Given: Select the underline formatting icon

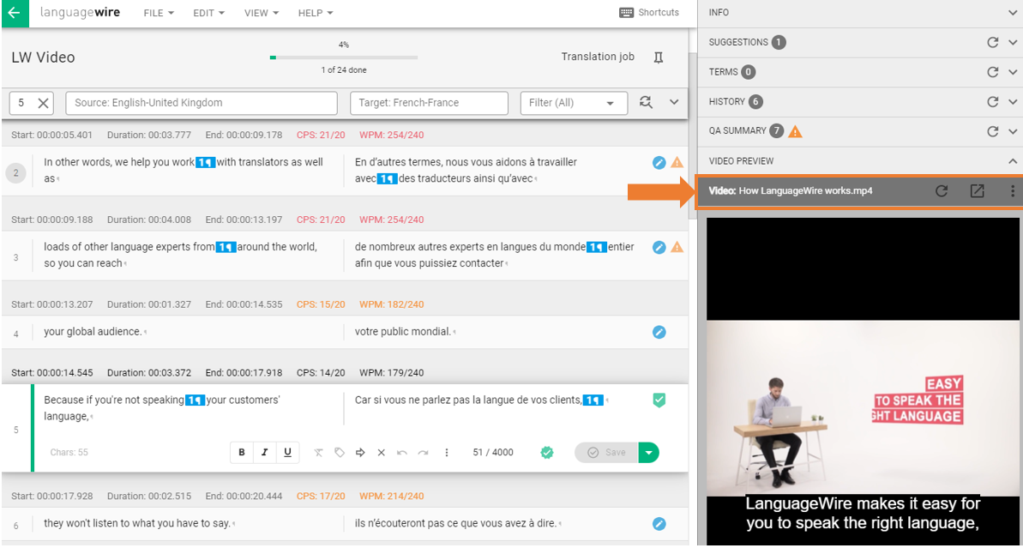Looking at the screenshot, I should (287, 452).
